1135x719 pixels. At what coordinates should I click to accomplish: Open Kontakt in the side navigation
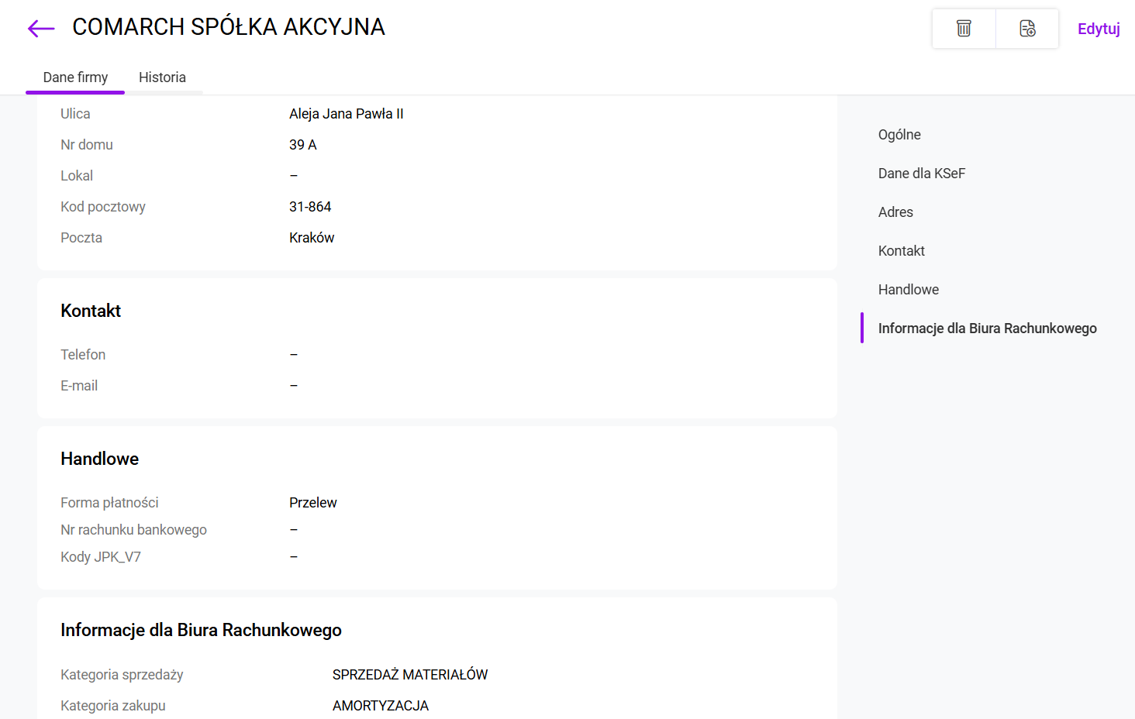[901, 251]
